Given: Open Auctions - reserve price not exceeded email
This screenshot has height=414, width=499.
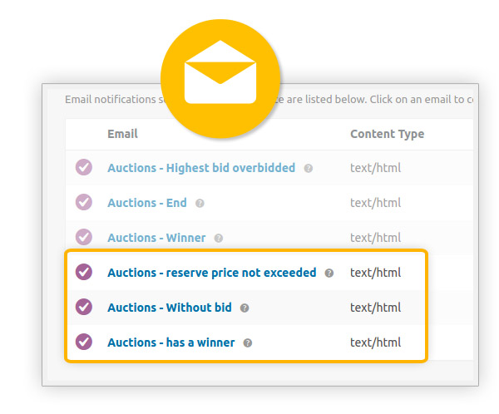Looking at the screenshot, I should point(212,273).
